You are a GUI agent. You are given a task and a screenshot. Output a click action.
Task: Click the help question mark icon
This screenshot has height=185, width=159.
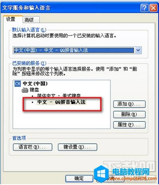pos(144,8)
